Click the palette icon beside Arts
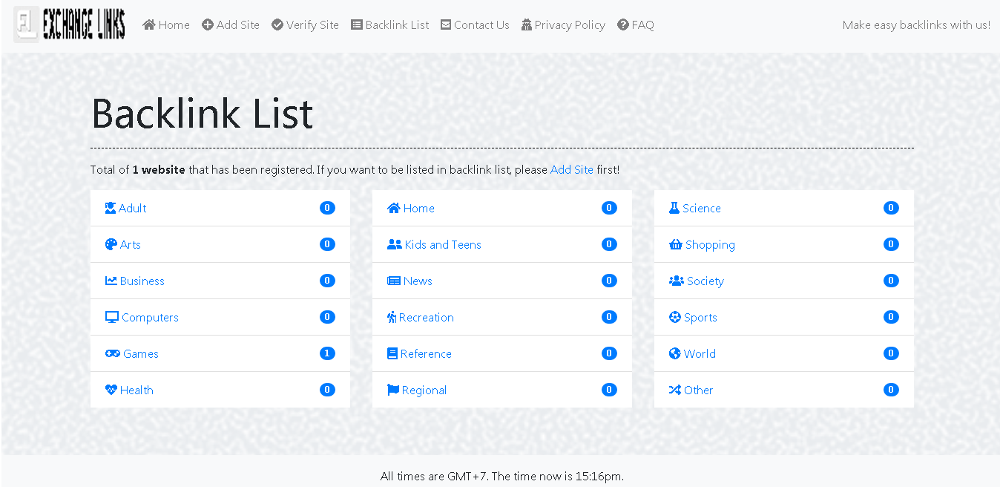The image size is (1000, 487). tap(111, 244)
